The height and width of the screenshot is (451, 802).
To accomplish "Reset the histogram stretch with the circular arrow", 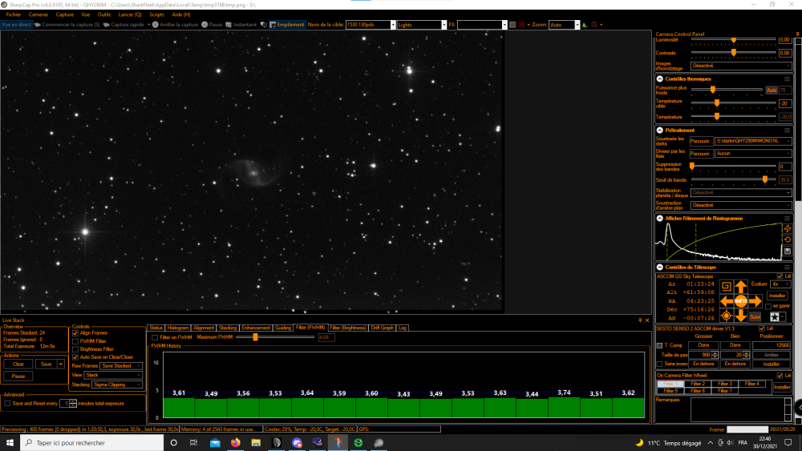I will 788,240.
